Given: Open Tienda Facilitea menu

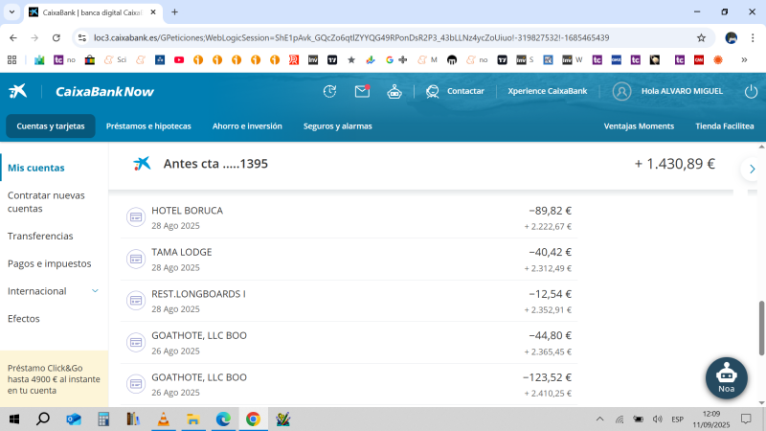Looking at the screenshot, I should tap(725, 126).
